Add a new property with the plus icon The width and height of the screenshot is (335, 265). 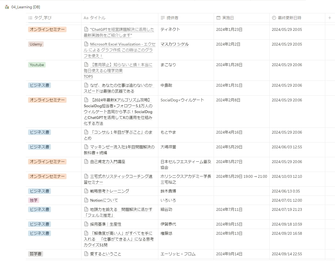[x=330, y=18]
